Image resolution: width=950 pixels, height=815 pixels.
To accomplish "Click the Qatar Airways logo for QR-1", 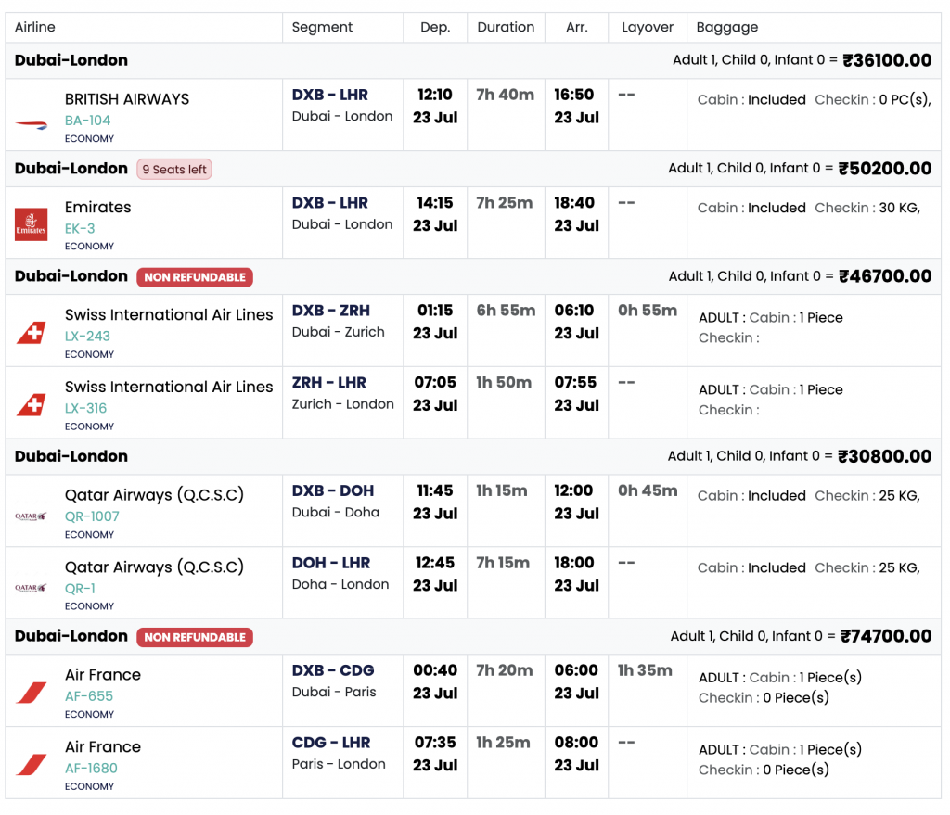I will coord(31,588).
